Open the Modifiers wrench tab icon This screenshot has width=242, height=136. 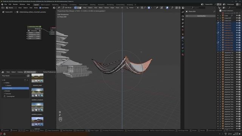pyautogui.click(x=183, y=38)
